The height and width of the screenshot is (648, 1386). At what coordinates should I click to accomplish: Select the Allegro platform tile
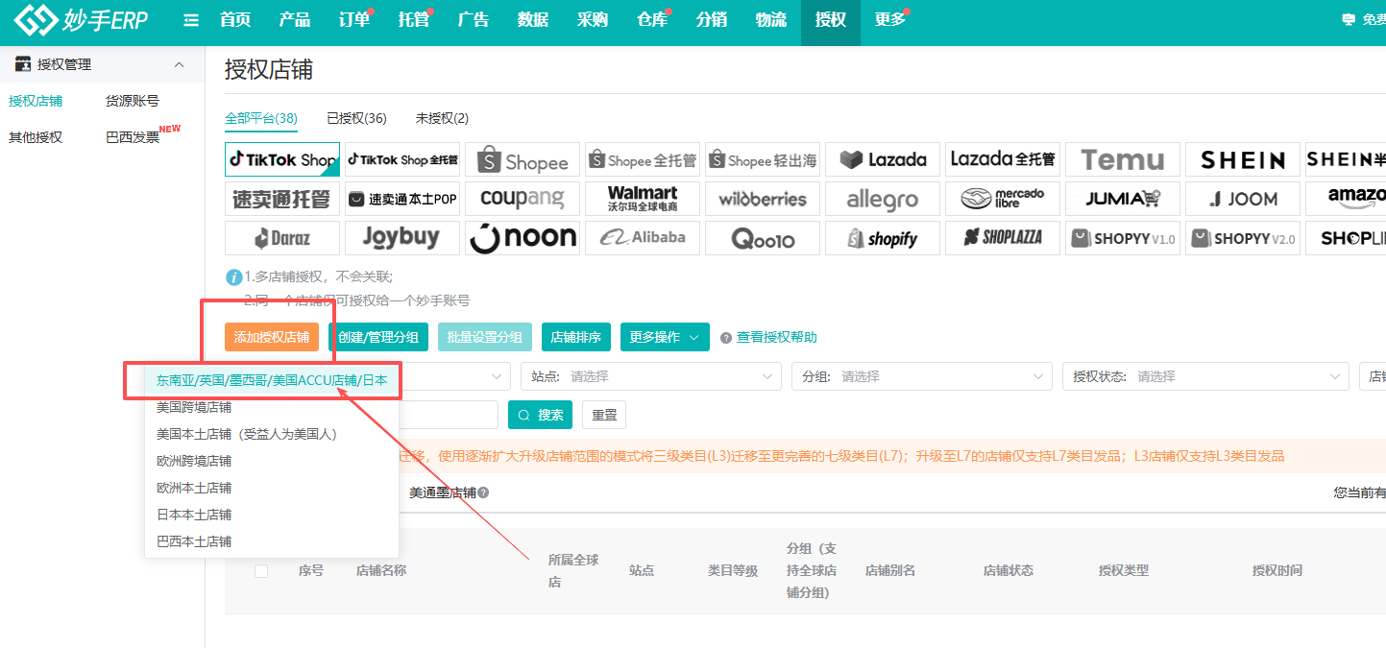coord(883,199)
